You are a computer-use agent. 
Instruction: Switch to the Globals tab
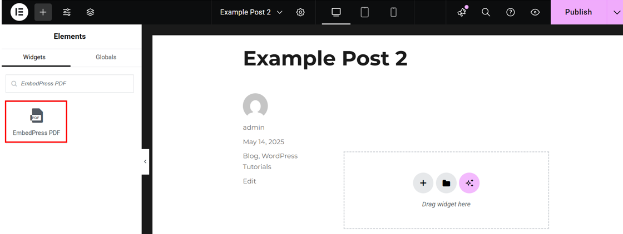[106, 57]
